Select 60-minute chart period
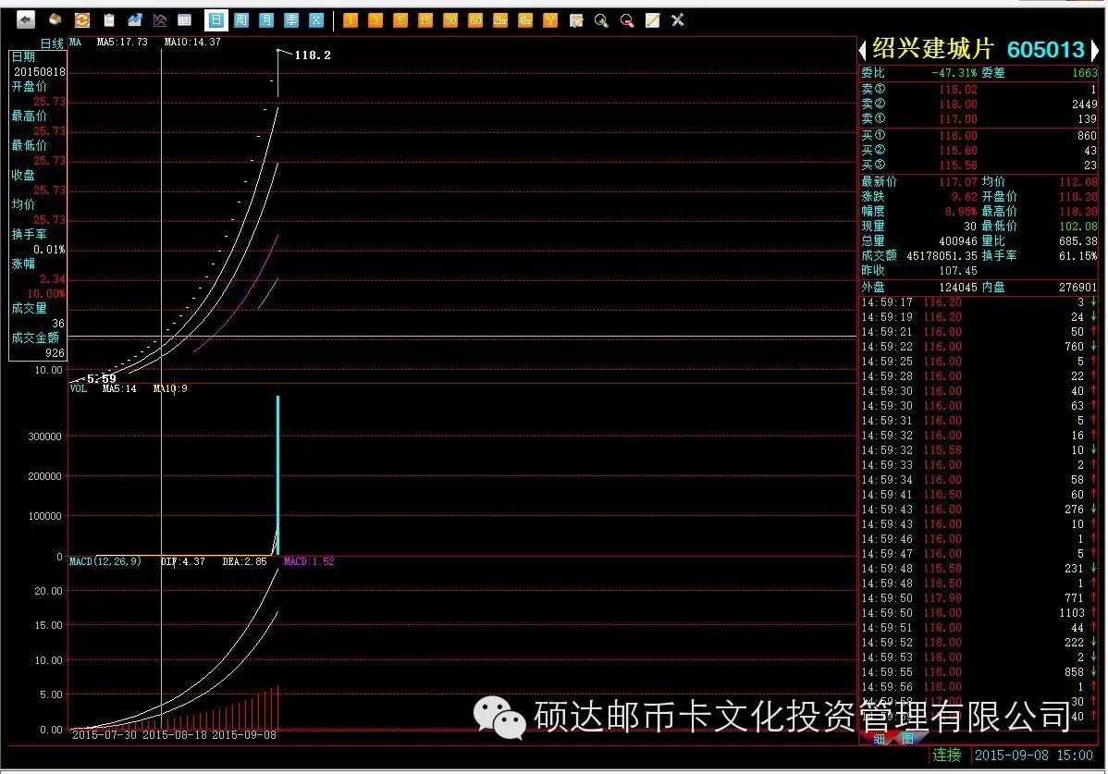 click(474, 19)
